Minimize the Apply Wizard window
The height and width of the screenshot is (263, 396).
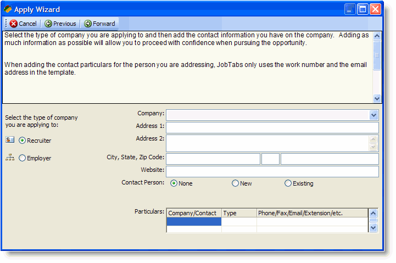[350, 9]
